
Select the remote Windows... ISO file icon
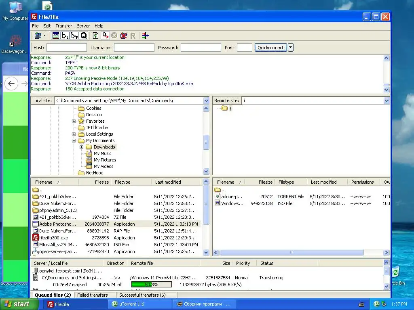(x=217, y=203)
